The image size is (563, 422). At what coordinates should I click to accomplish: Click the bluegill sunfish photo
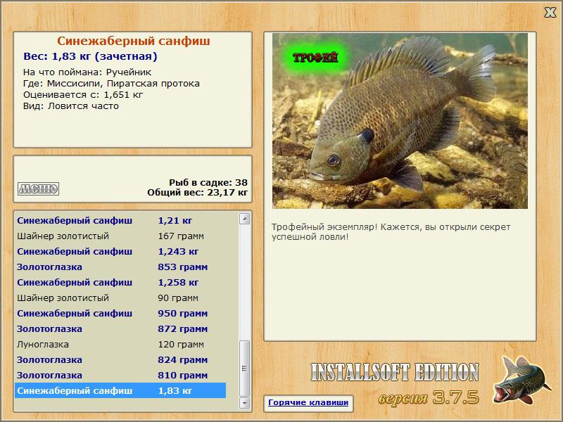pos(400,121)
